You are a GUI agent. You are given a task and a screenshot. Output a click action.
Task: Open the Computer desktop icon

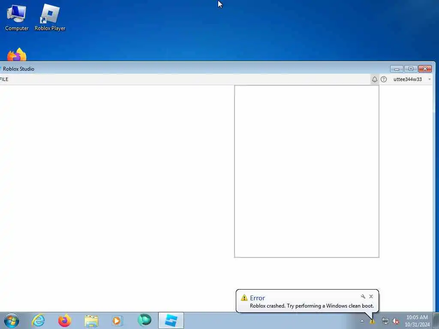click(17, 17)
